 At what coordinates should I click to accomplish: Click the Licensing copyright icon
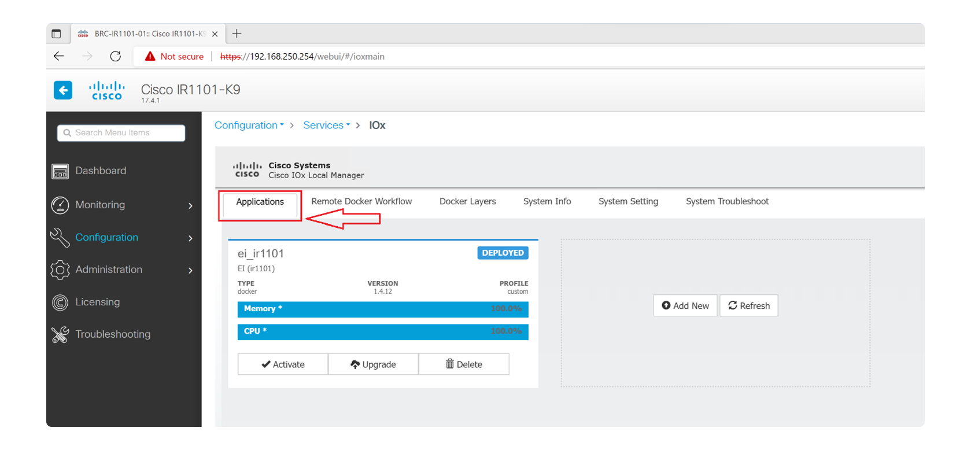(60, 303)
